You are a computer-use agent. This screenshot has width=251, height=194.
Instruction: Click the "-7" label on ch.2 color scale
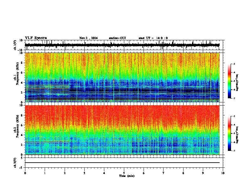[x=234, y=151]
